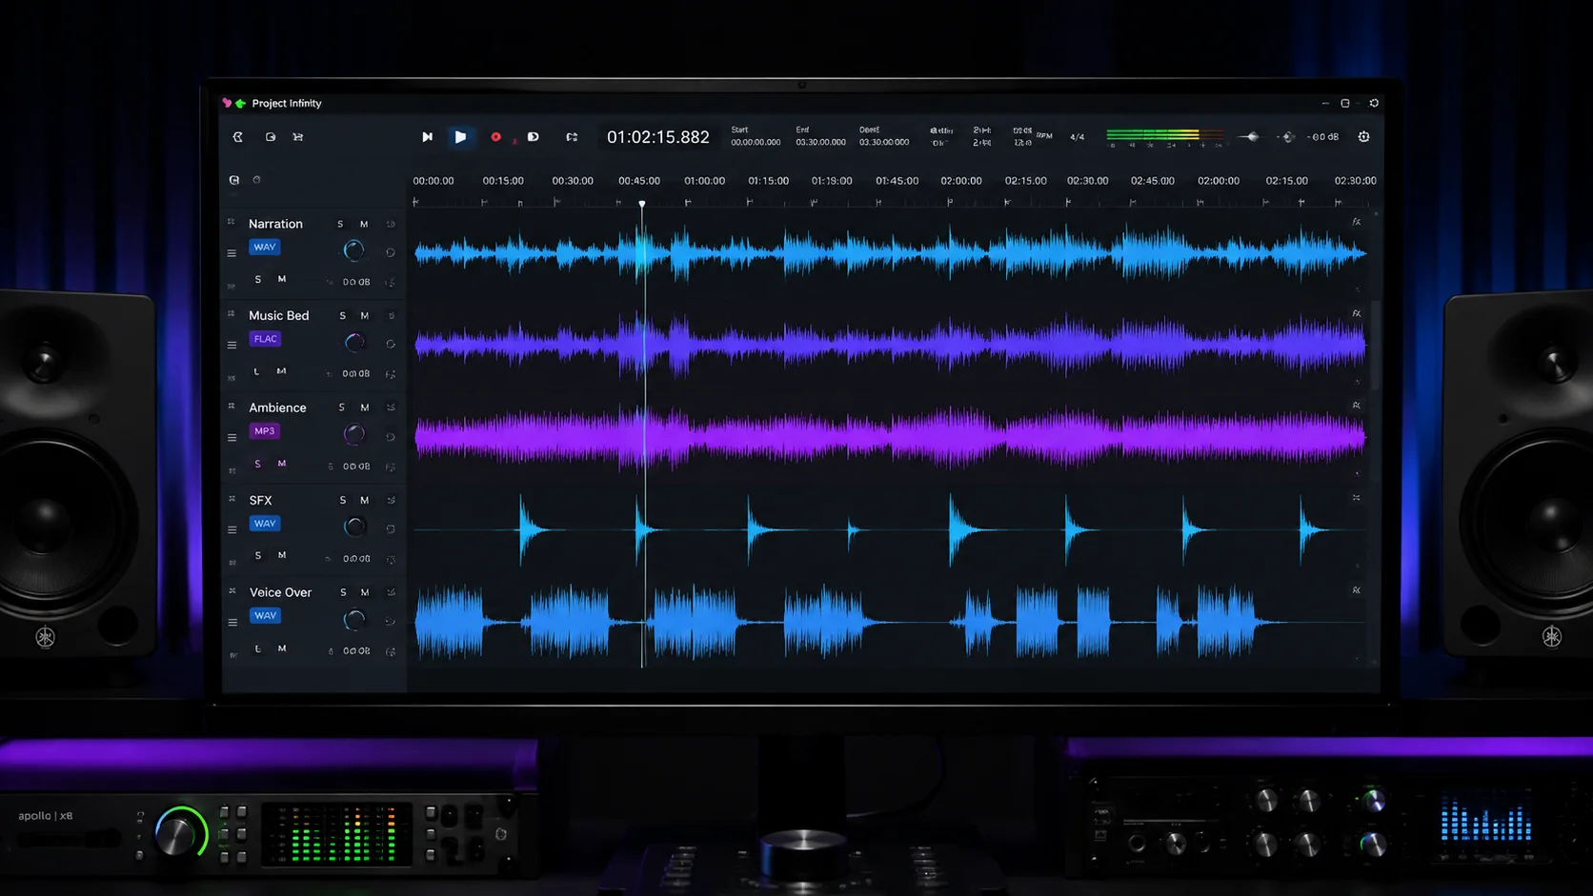Click the main timecode display 01:02:15.882

658,137
